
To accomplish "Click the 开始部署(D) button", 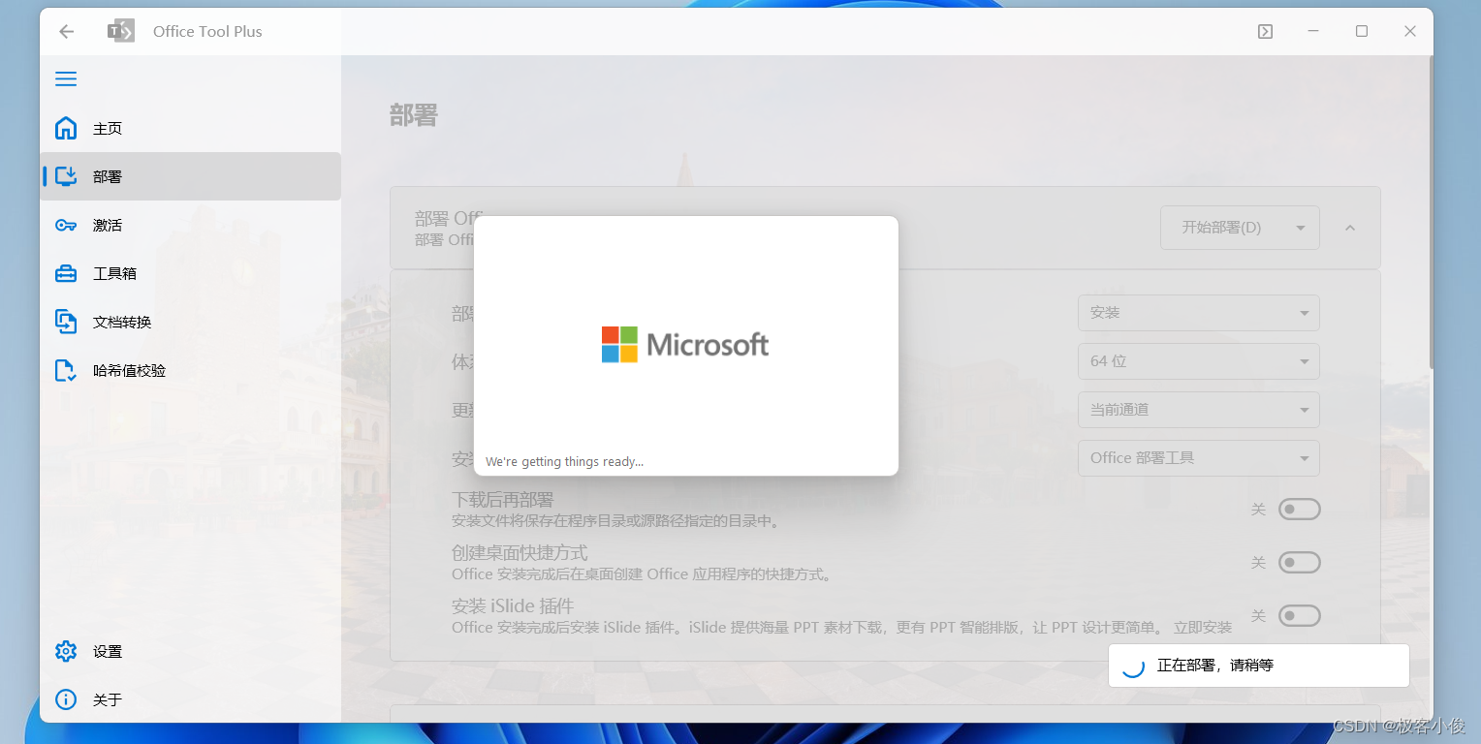I will (x=1221, y=228).
